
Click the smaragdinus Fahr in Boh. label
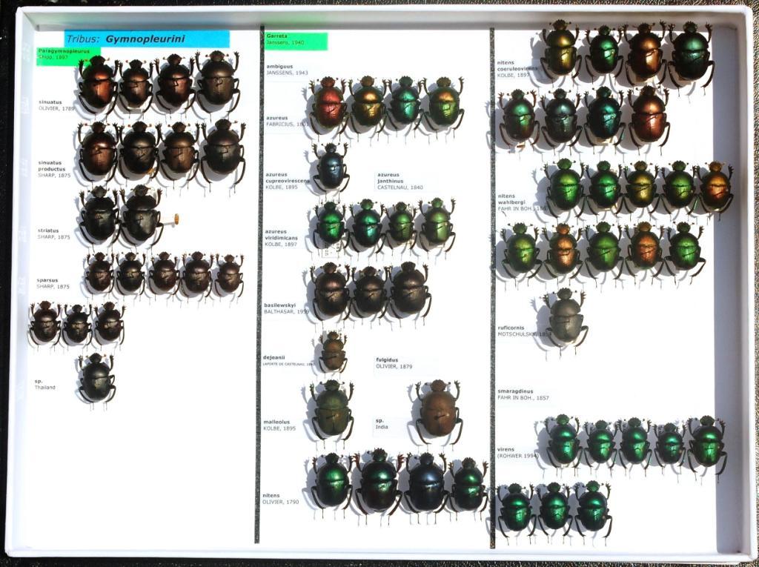(523, 394)
